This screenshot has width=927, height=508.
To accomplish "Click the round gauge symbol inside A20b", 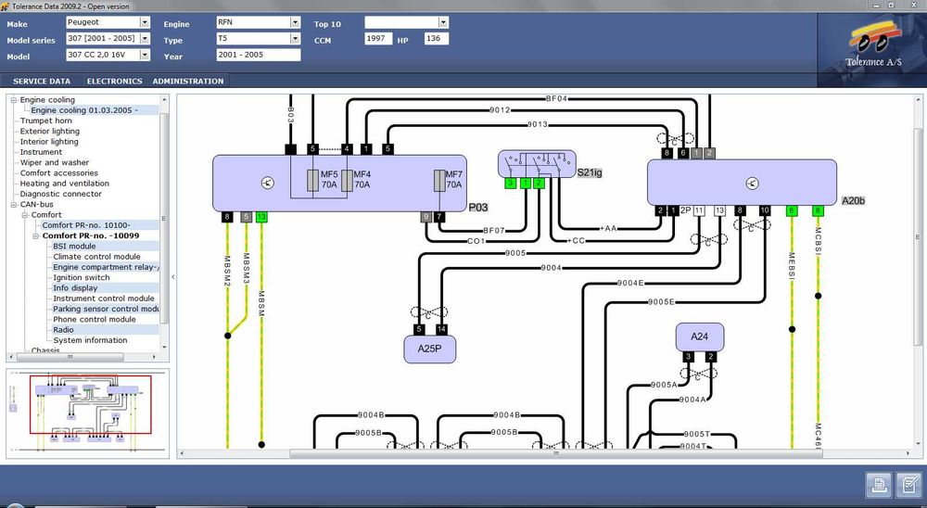I will point(752,184).
